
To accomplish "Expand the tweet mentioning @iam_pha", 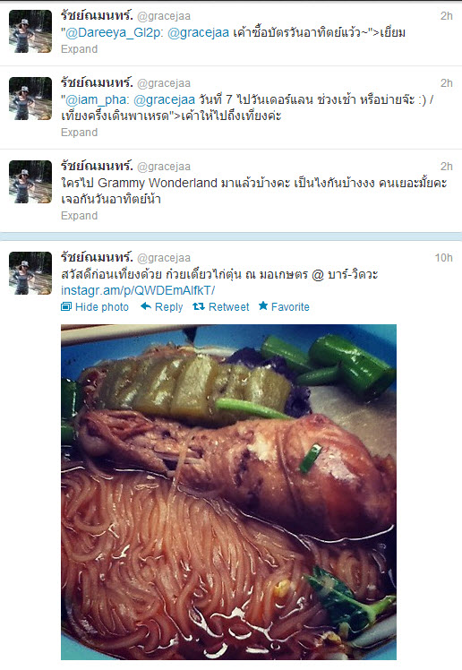I will click(x=79, y=133).
